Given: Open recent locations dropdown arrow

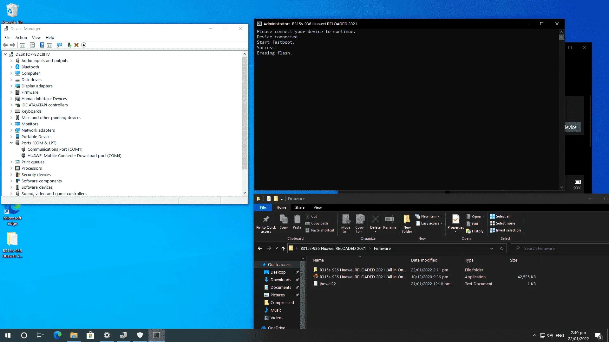Looking at the screenshot, I should [277, 248].
